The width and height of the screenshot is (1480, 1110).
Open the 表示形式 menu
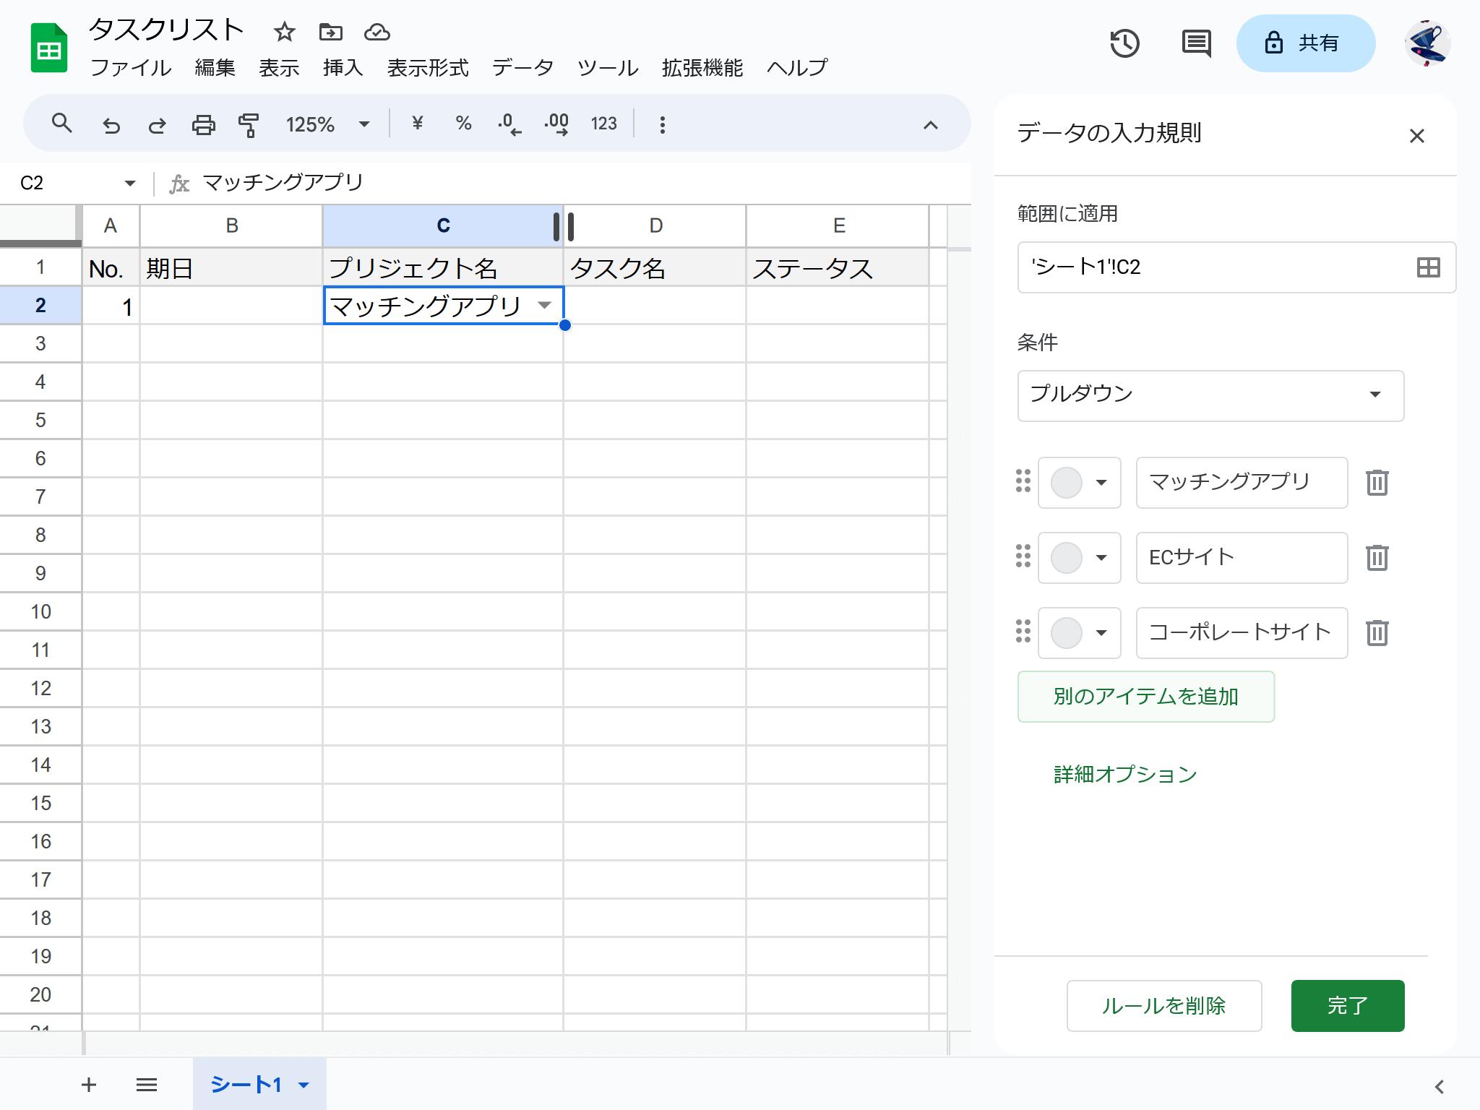coord(428,68)
